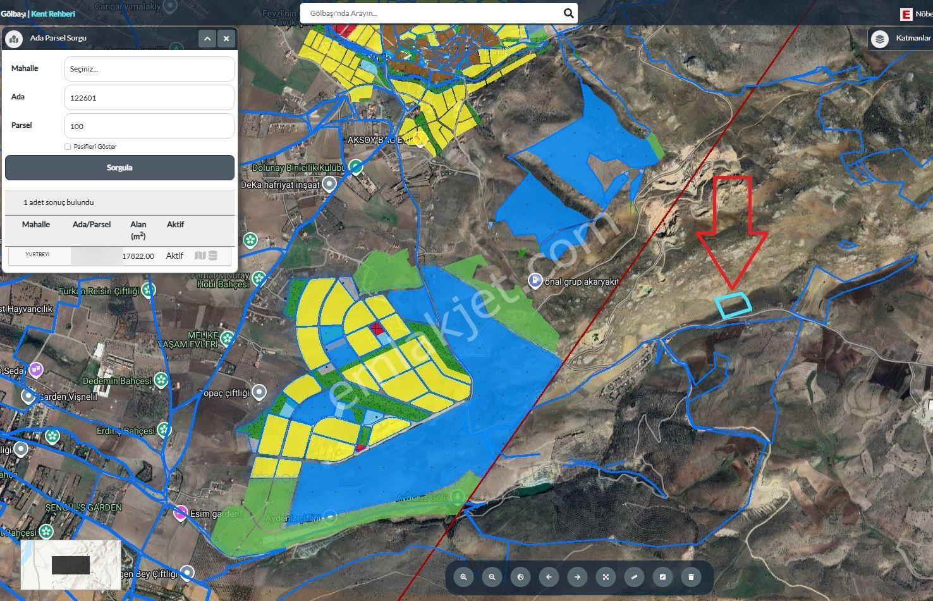Click the DeKa hafriyat inşaat map marker
Image resolution: width=933 pixels, height=601 pixels.
point(329,184)
